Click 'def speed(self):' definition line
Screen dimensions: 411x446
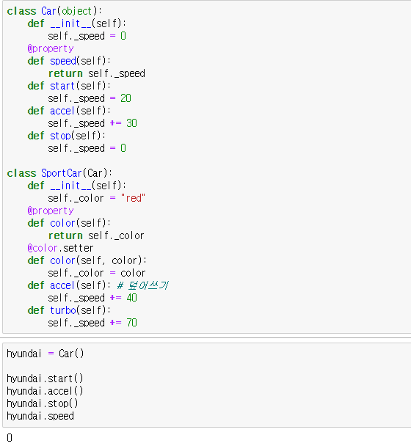pos(69,61)
